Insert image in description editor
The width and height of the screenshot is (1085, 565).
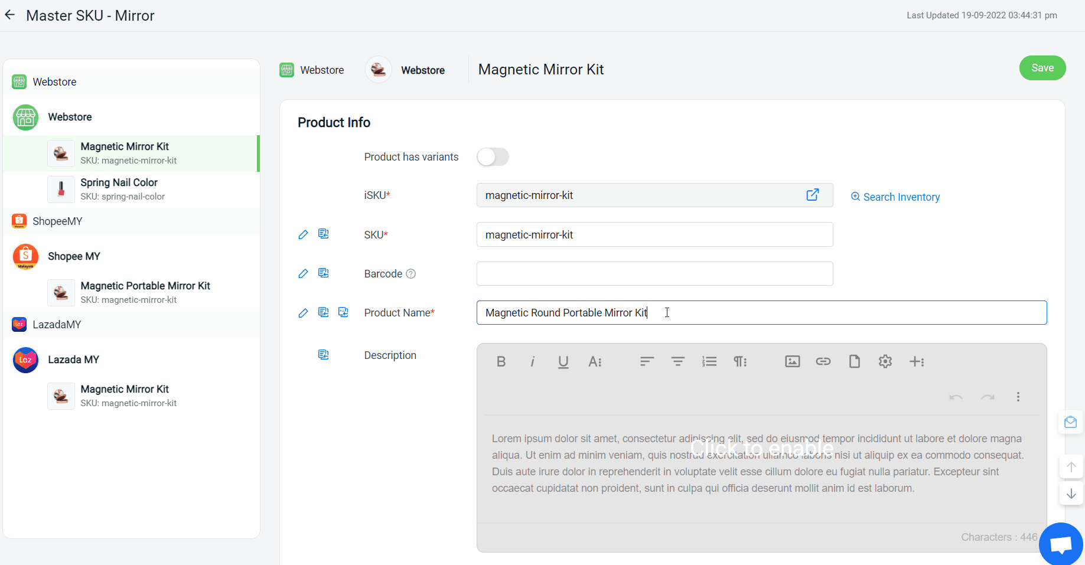pos(792,361)
